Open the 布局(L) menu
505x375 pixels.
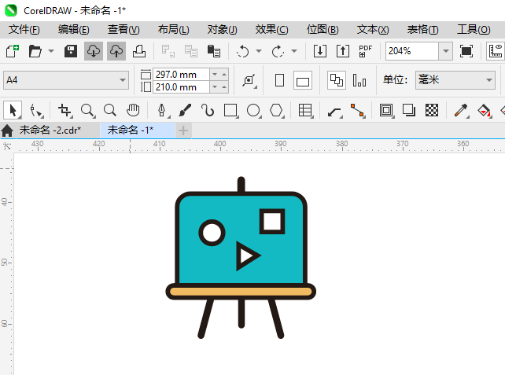tap(174, 30)
